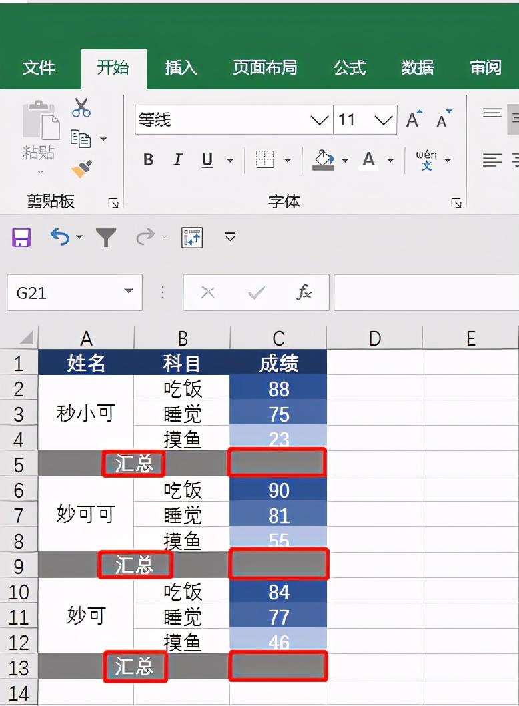This screenshot has width=519, height=706.
Task: Open underline style dropdown arrow
Action: tap(230, 160)
